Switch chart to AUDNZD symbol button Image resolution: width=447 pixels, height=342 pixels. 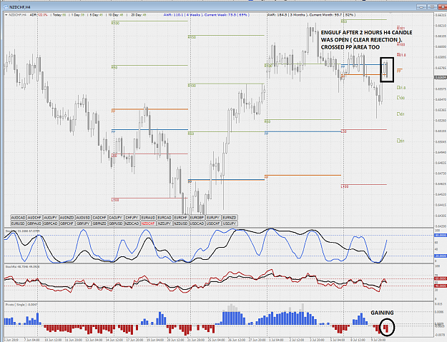pos(67,217)
